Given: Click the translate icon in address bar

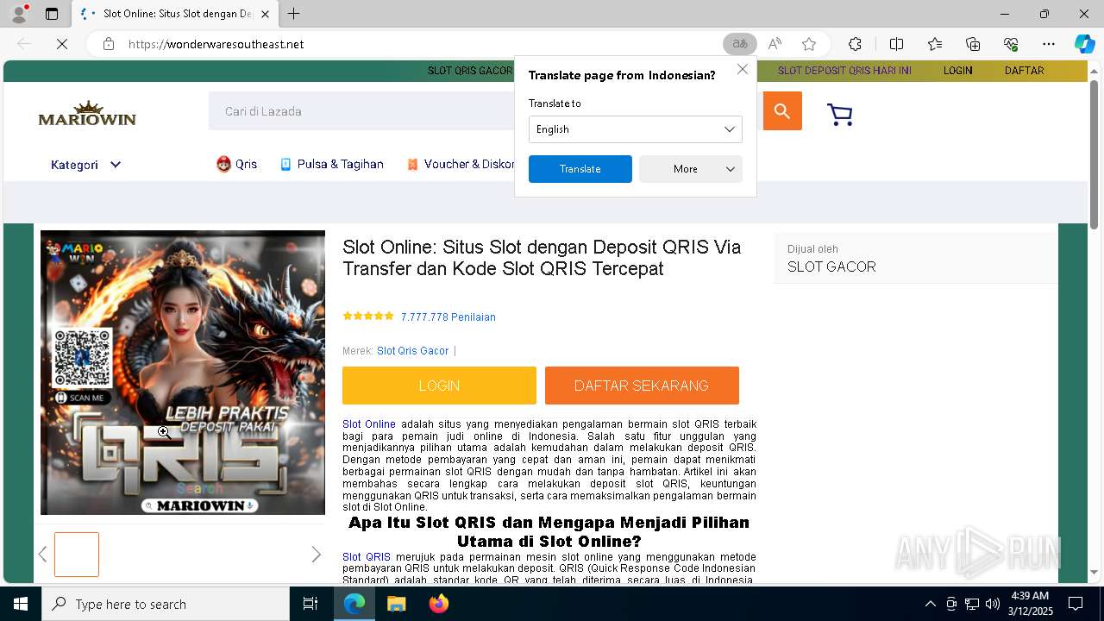Looking at the screenshot, I should point(739,44).
